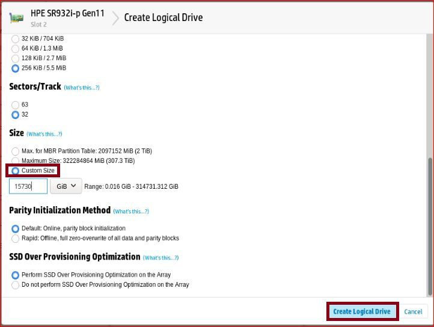Select Rapid offline zero-overwrite parity option
Viewport: 434px width, 327px height.
tap(16, 238)
